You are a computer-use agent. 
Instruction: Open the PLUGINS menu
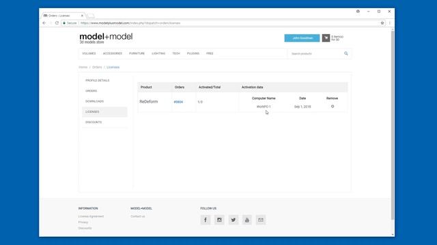[x=193, y=53]
